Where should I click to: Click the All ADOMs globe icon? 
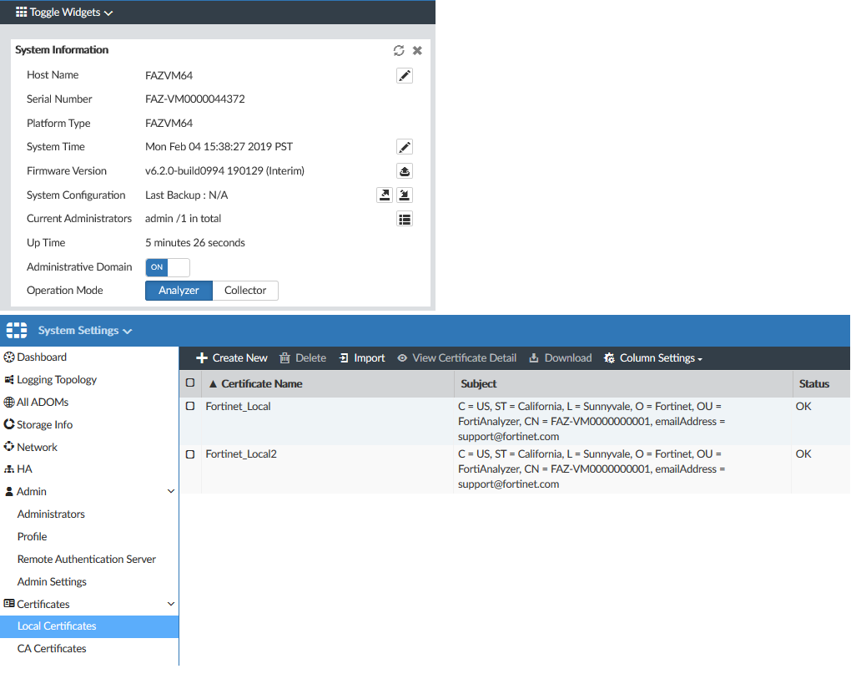(9, 402)
